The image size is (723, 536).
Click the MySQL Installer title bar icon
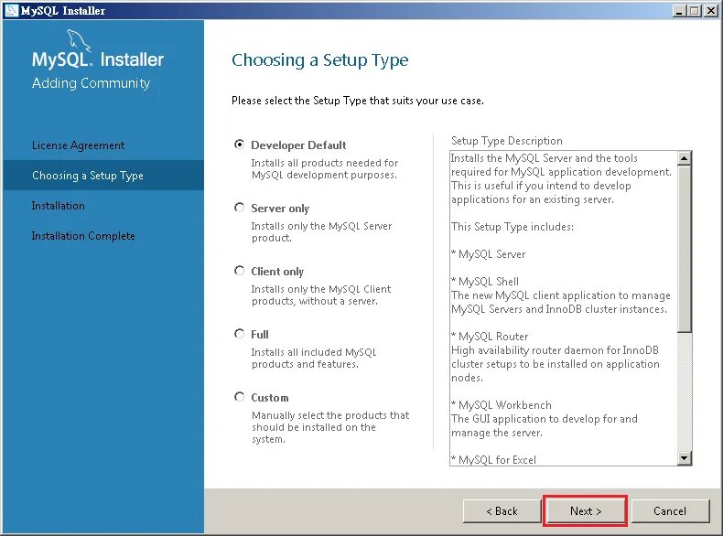pos(11,10)
